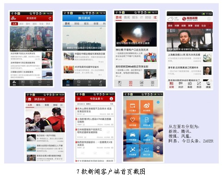
Task: Tap the hockey fight banner image in NetEase
Action: [x=45, y=120]
